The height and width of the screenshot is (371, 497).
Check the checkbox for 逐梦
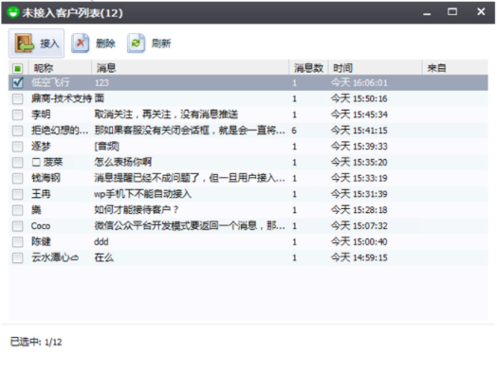click(18, 147)
